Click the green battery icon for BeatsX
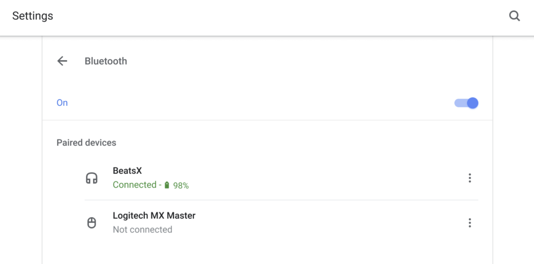Viewport: 534px width, 264px height. tap(167, 185)
